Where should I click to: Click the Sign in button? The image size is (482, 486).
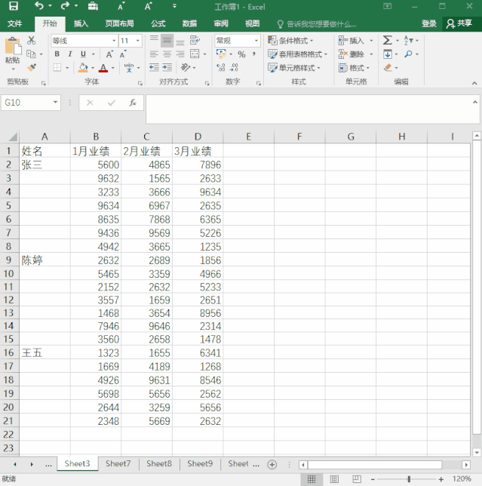coord(429,23)
